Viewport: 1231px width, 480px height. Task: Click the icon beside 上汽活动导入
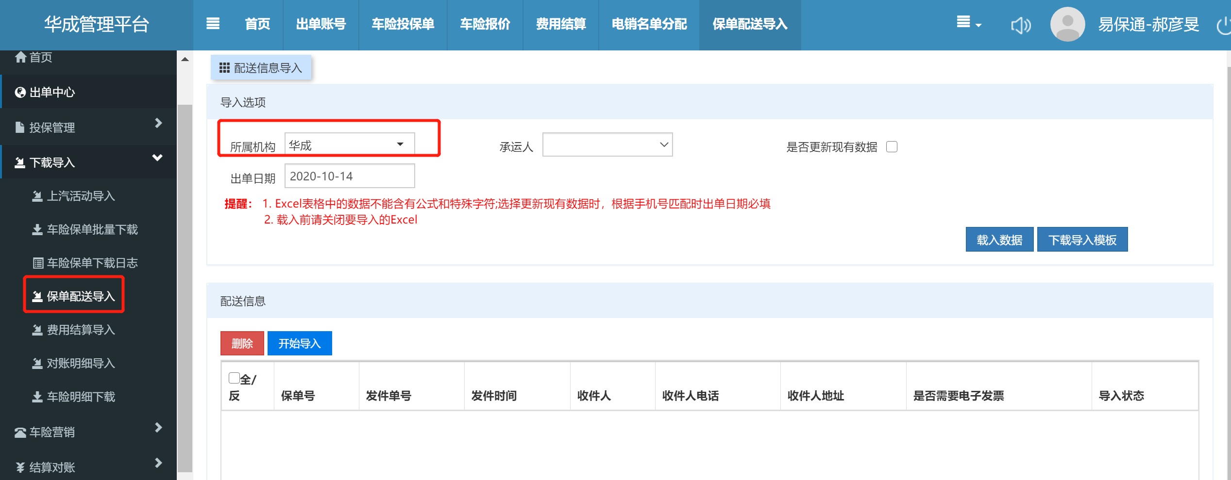pyautogui.click(x=37, y=196)
